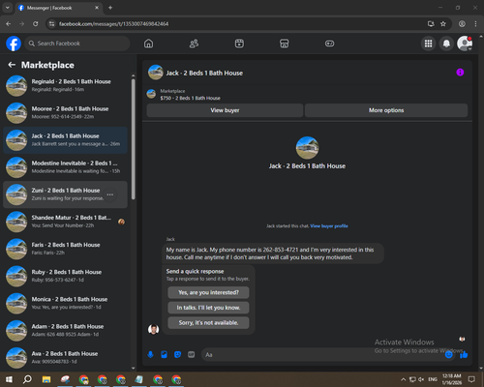This screenshot has width=484, height=387.
Task: Attach a photo file icon
Action: coord(164,355)
